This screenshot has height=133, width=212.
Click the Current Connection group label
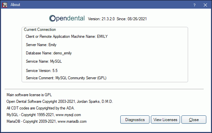coord(40,30)
